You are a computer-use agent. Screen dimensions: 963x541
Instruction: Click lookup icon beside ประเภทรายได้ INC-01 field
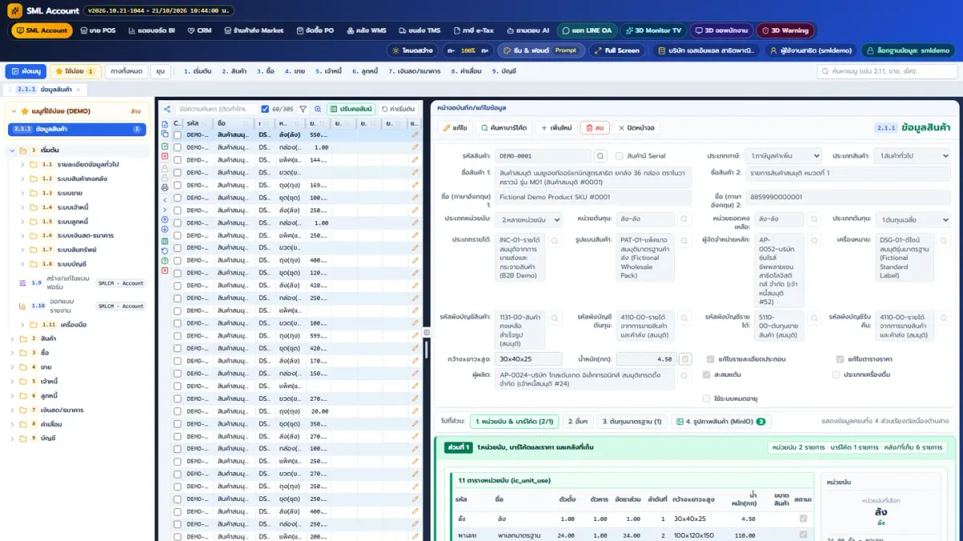click(555, 240)
